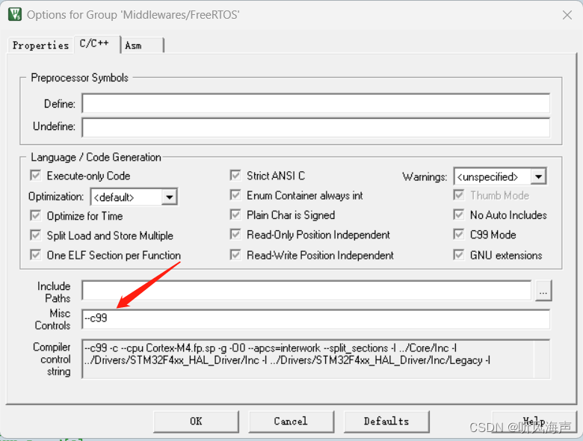Toggle Read-Write Position Independent checkbox
583x441 pixels.
pyautogui.click(x=235, y=255)
